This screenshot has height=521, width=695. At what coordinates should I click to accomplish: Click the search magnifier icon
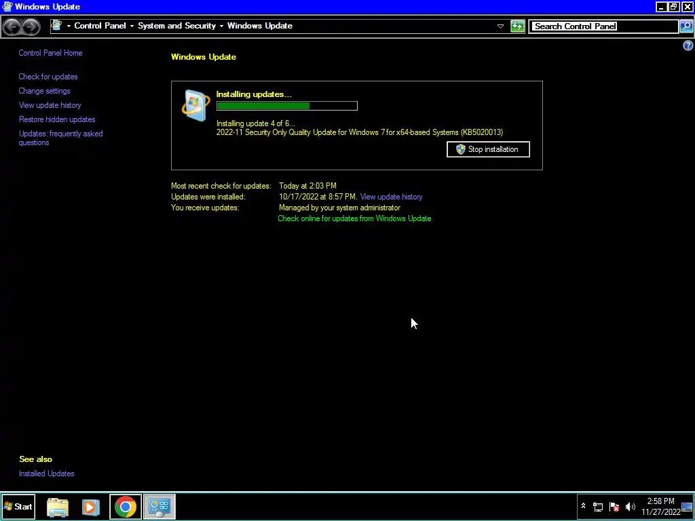[x=685, y=26]
